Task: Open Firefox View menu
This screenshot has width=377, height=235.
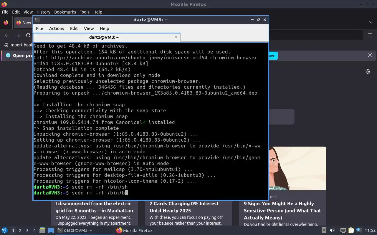Action: pyautogui.click(x=28, y=12)
